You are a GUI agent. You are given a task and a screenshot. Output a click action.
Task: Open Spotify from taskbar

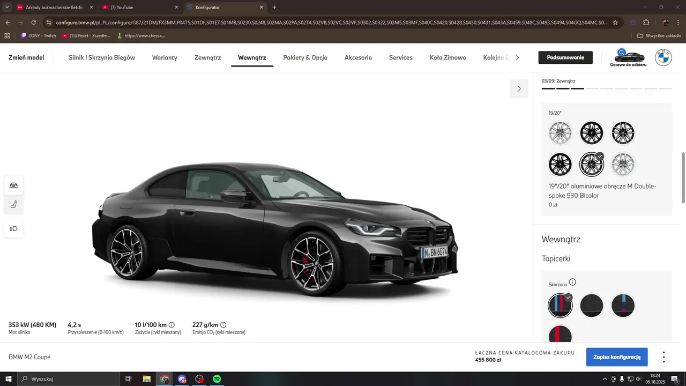tap(217, 379)
